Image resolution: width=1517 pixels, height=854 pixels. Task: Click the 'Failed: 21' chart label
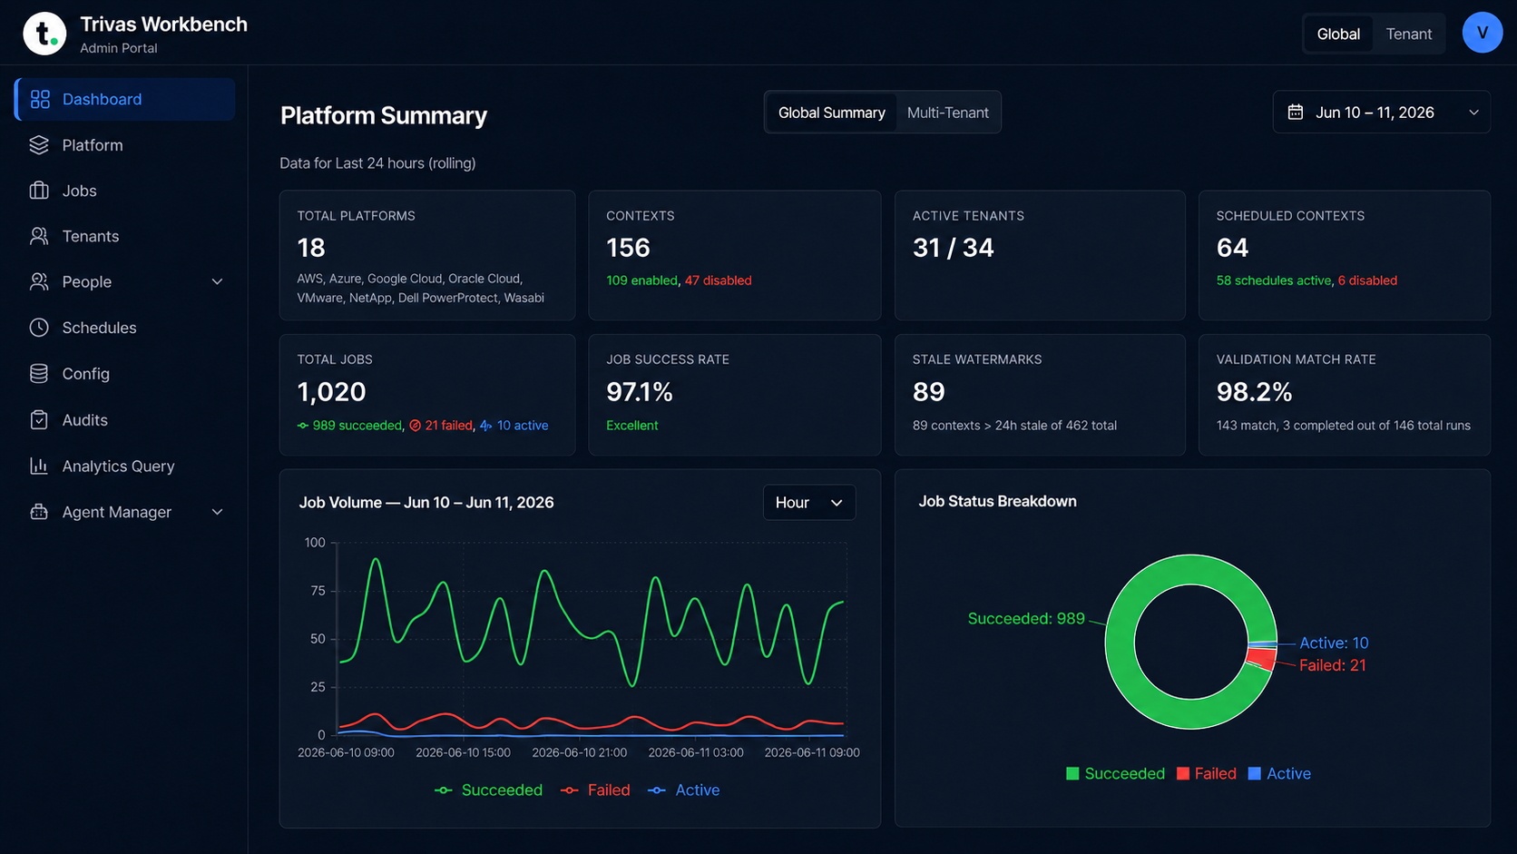(x=1332, y=665)
